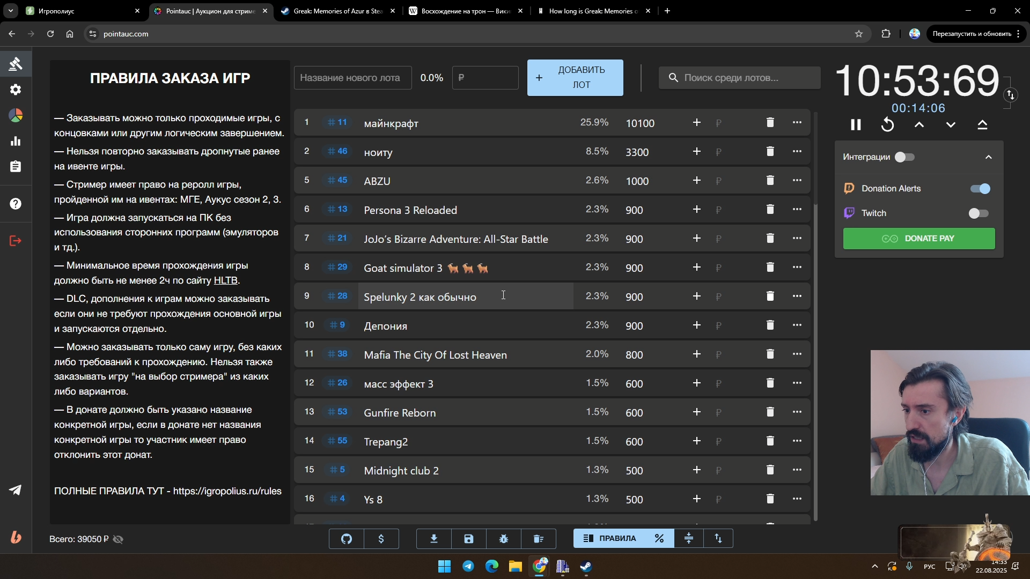
Task: Delete the ABZU lot with trash icon
Action: click(770, 181)
